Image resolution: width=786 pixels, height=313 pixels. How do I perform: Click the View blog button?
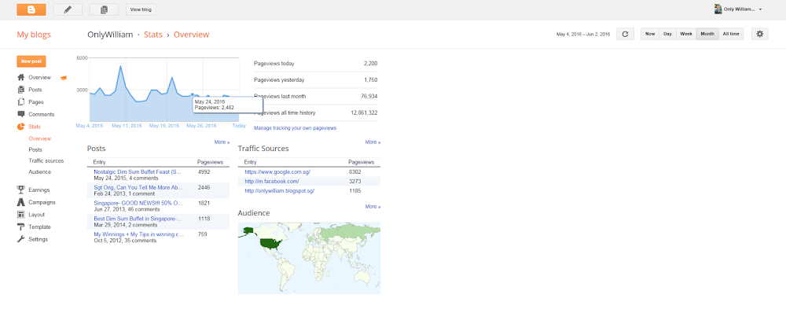(141, 9)
